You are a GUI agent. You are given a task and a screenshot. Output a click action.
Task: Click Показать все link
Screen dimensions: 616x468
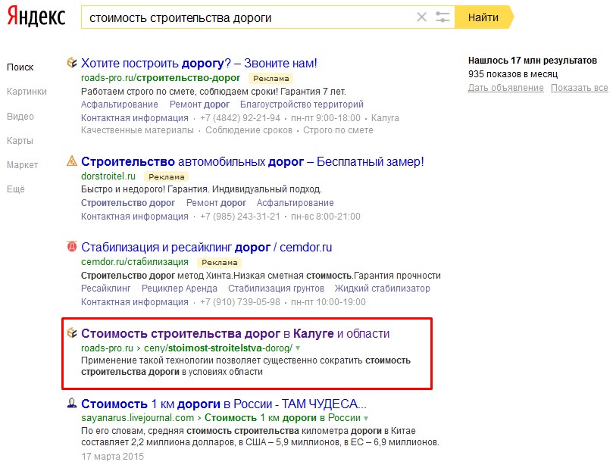pyautogui.click(x=580, y=88)
